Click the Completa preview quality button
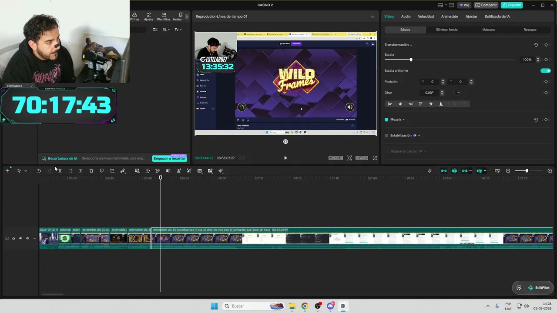Screen dimensions: 557x313 click(336, 158)
